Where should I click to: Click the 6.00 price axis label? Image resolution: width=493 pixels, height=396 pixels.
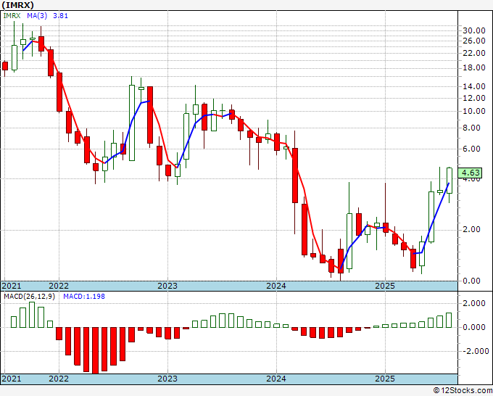tap(471, 149)
